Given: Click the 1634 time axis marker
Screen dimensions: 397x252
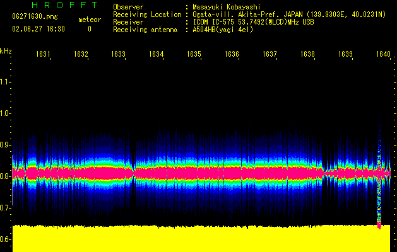Looking at the screenshot, I should coord(157,54).
